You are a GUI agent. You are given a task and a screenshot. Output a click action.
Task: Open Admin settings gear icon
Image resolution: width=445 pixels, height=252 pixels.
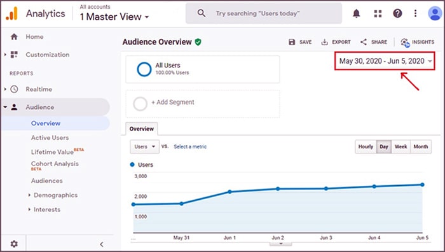click(x=14, y=244)
